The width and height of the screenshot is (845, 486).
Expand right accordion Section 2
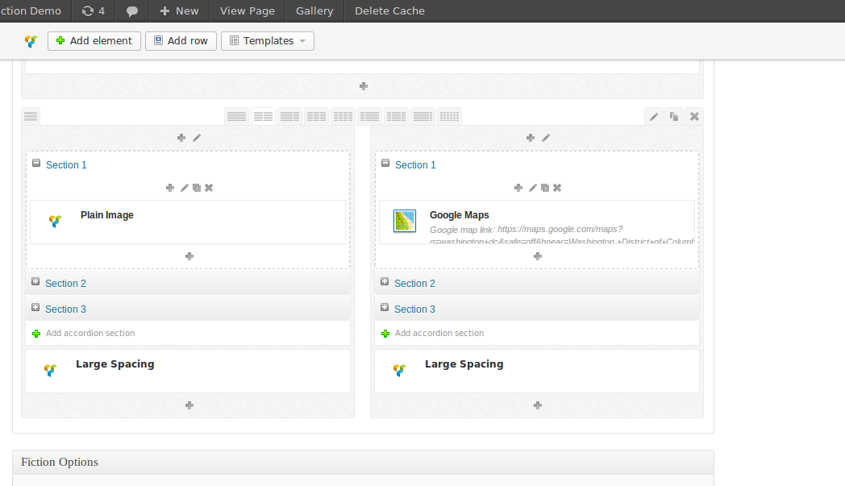[x=385, y=282]
